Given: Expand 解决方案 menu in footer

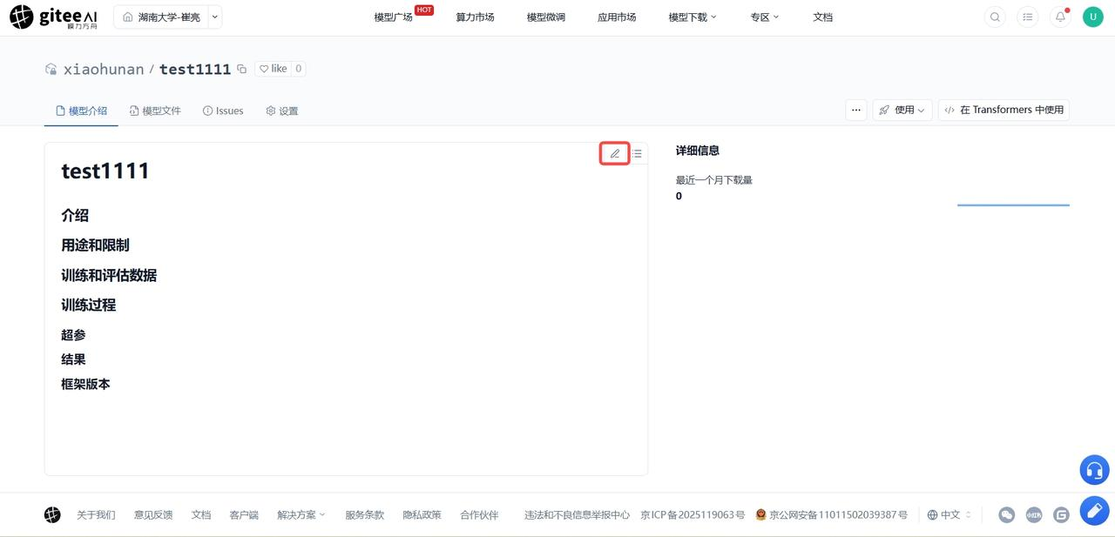Looking at the screenshot, I should [x=301, y=514].
